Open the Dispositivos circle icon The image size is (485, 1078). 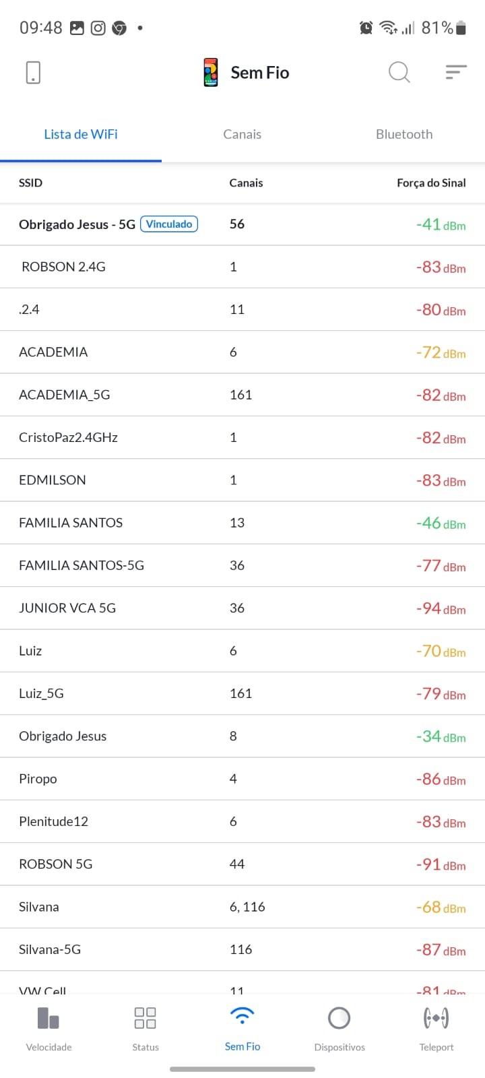pyautogui.click(x=339, y=1018)
